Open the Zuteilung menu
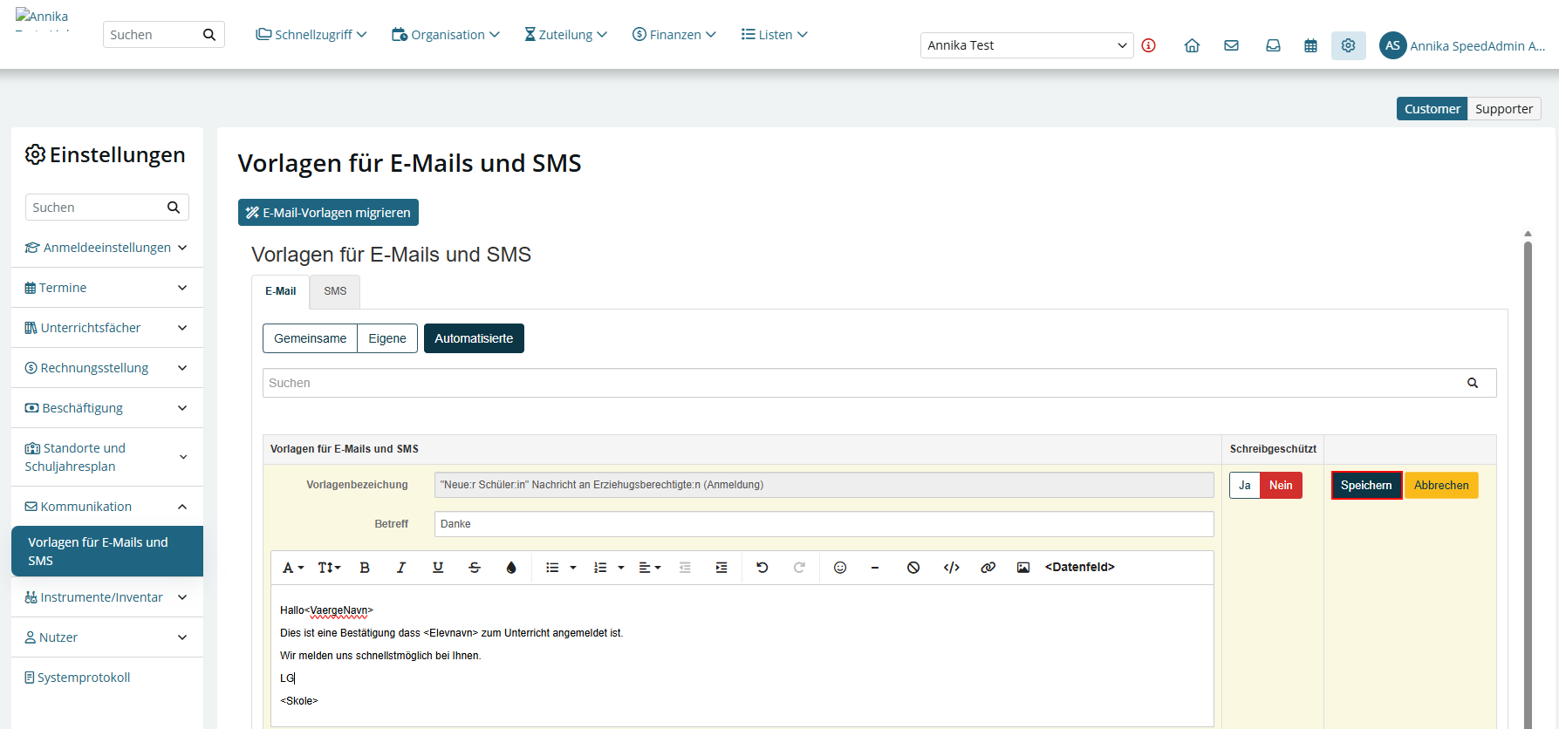Viewport: 1559px width, 729px height. (565, 35)
